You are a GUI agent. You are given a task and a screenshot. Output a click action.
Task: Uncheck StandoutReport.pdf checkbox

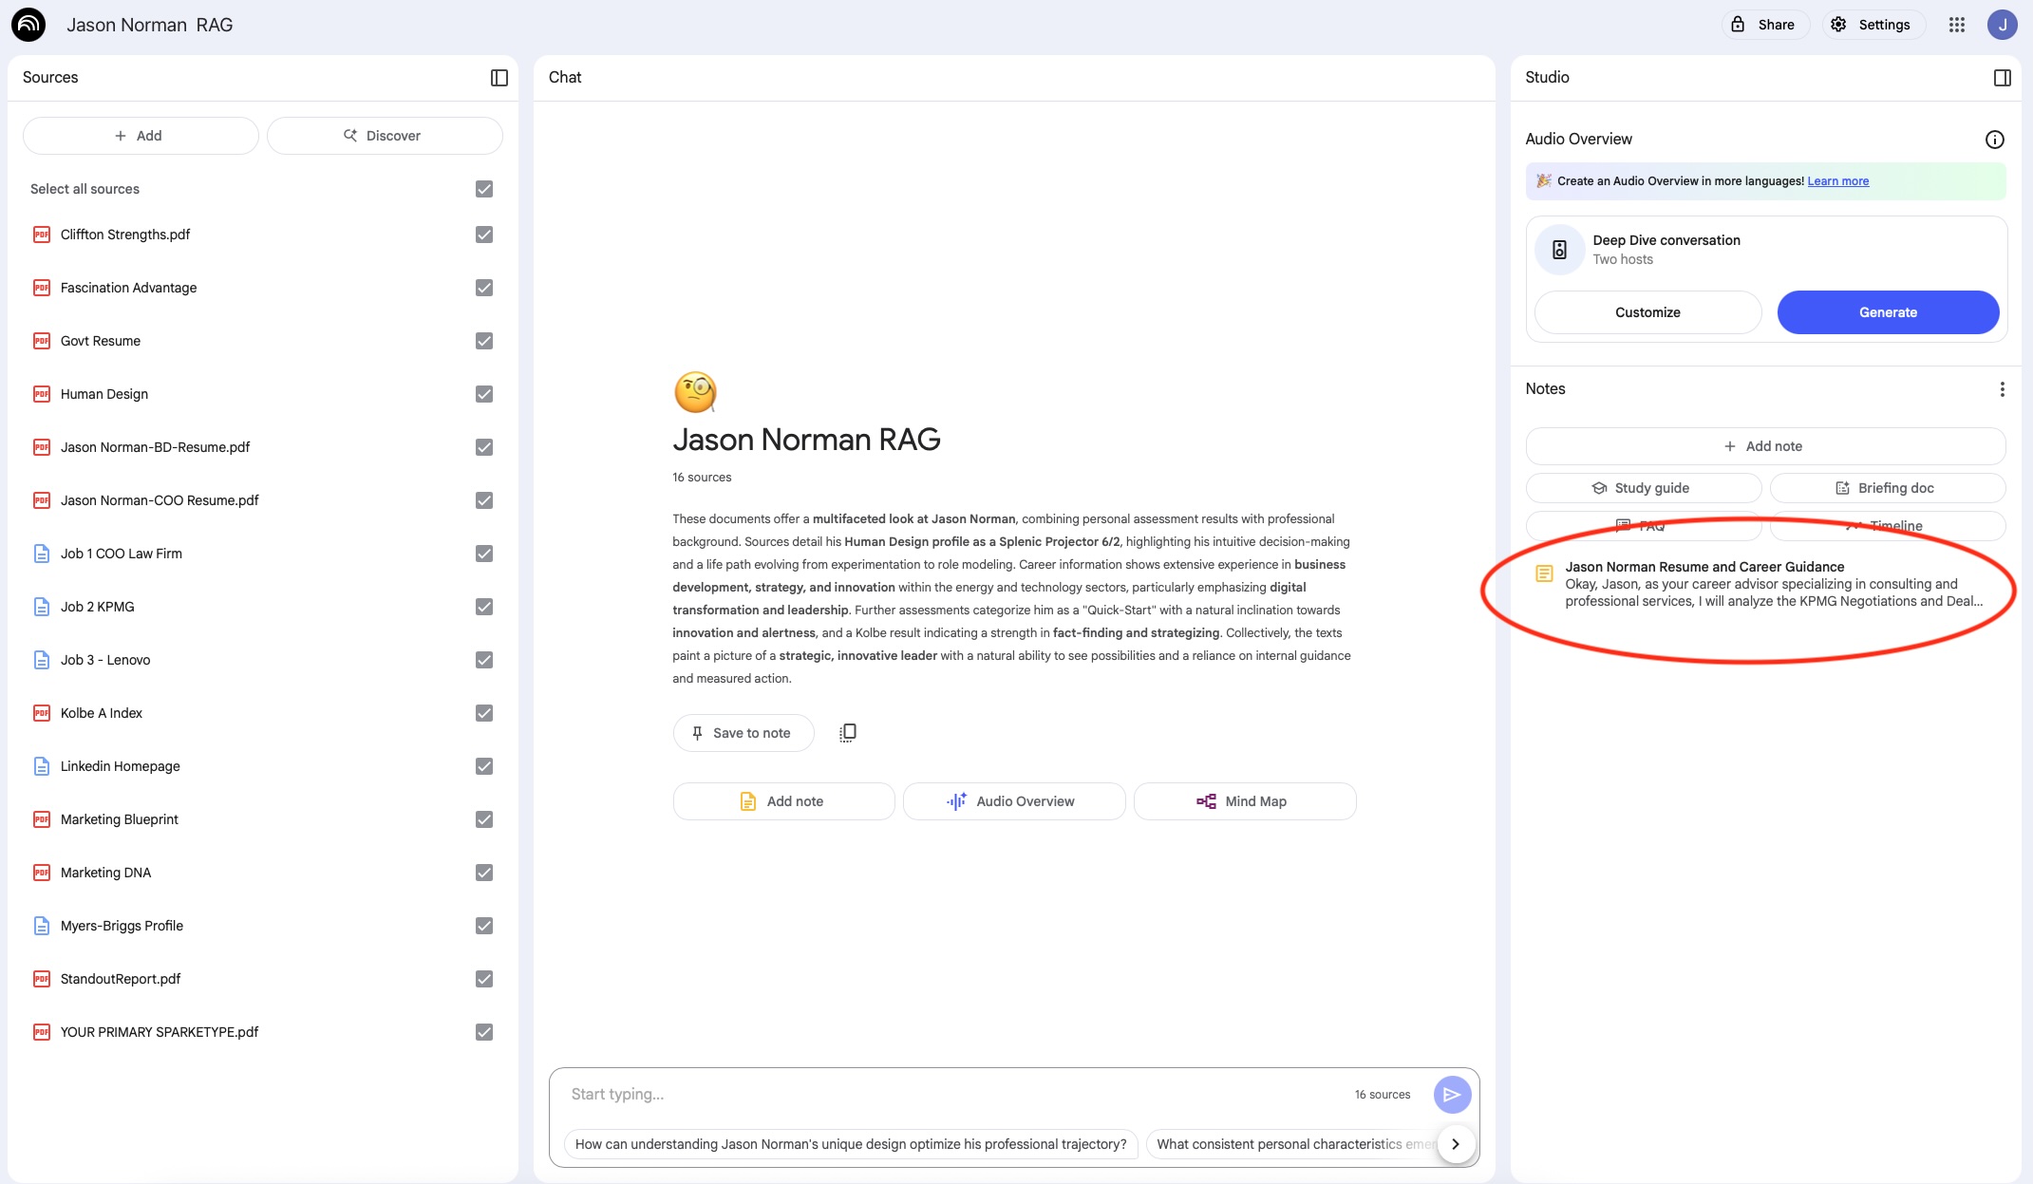click(484, 979)
